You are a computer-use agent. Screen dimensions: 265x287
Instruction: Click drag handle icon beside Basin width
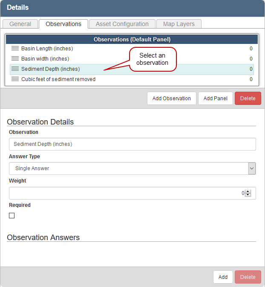pyautogui.click(x=15, y=59)
